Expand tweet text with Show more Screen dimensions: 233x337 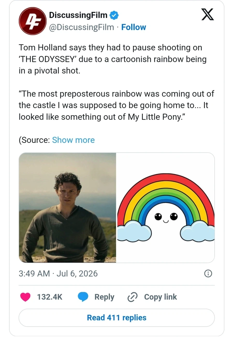click(73, 140)
